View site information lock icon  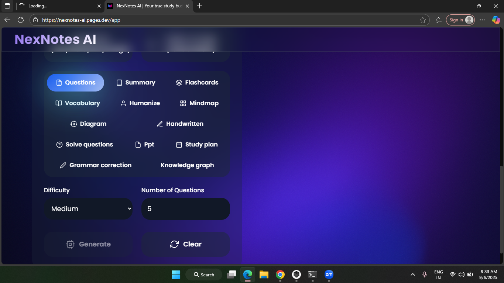point(35,20)
